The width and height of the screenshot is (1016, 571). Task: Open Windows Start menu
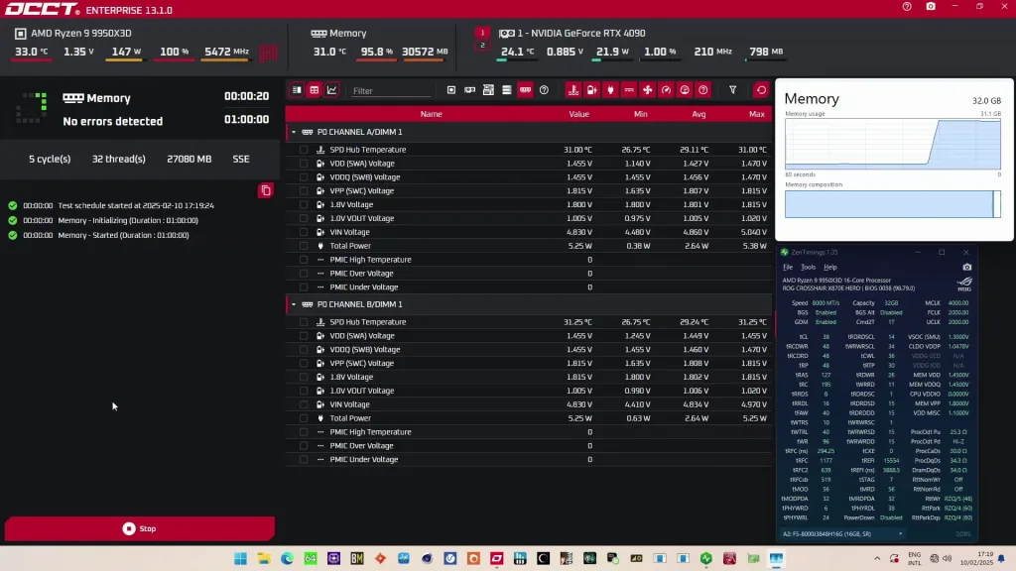tap(240, 559)
